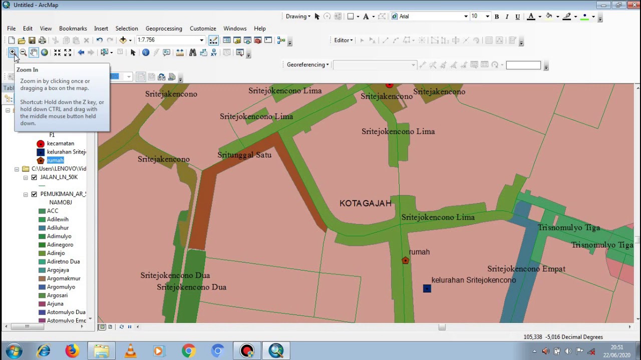
Task: Go back to previous extent arrow
Action: 81,52
